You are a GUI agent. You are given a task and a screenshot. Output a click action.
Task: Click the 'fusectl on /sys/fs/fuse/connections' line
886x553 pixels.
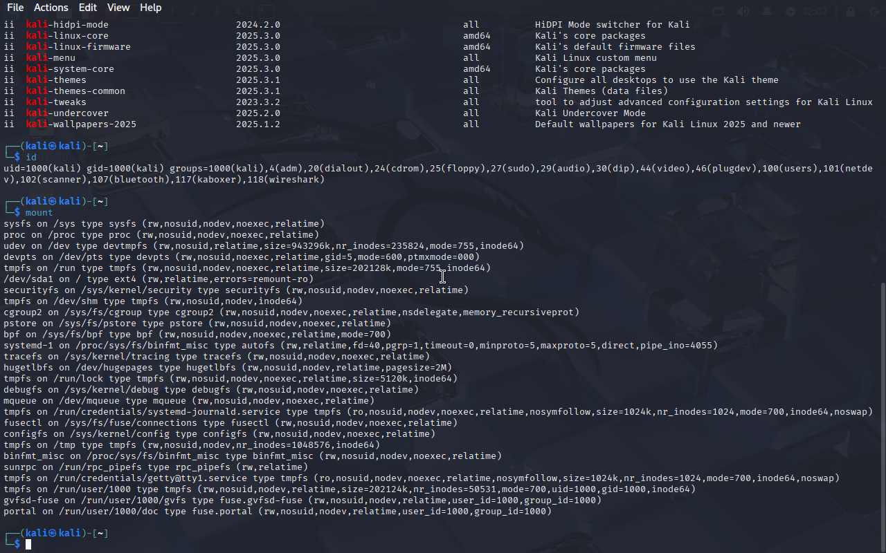click(x=230, y=423)
